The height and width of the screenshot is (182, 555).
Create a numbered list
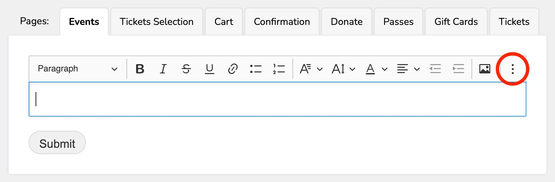[x=279, y=69]
